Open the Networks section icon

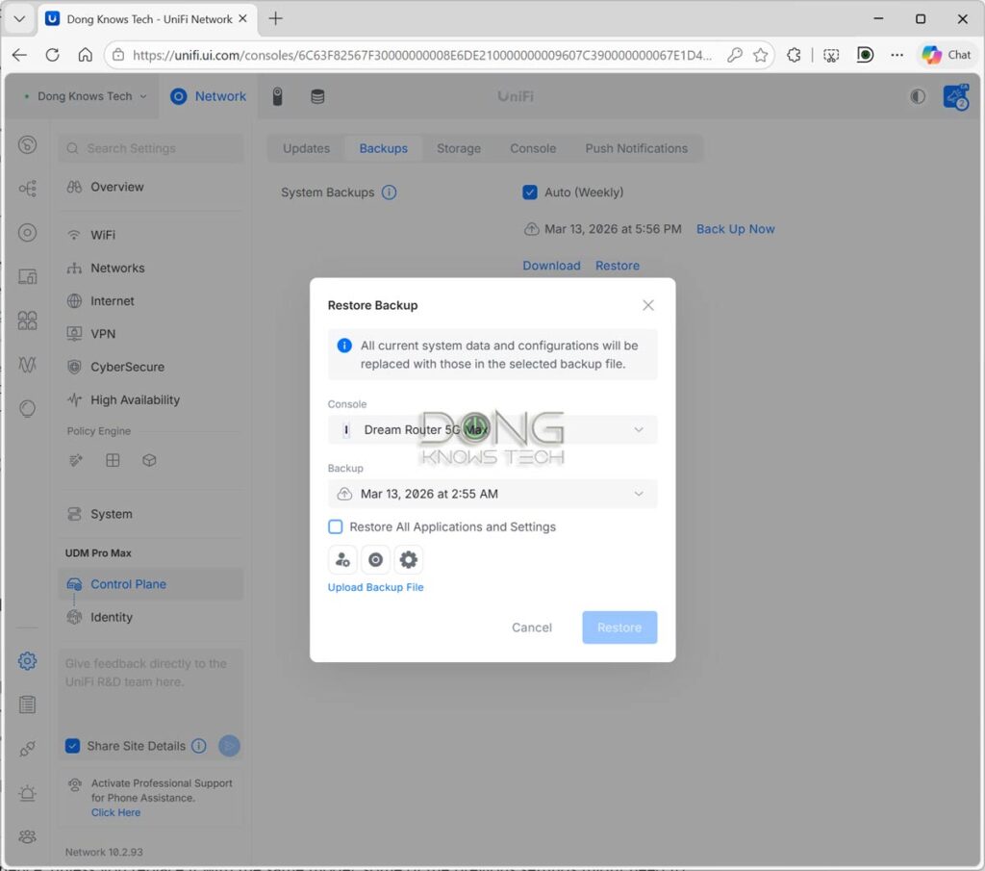(x=76, y=268)
